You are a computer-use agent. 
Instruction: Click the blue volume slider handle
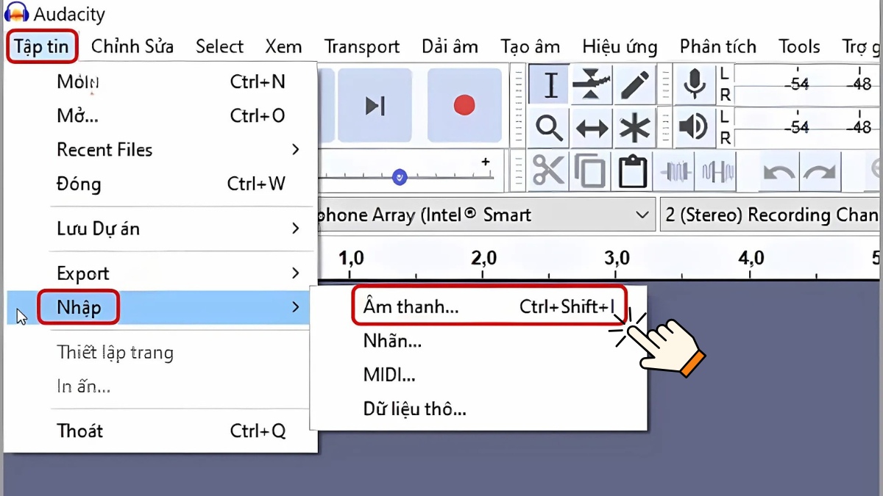tap(400, 176)
